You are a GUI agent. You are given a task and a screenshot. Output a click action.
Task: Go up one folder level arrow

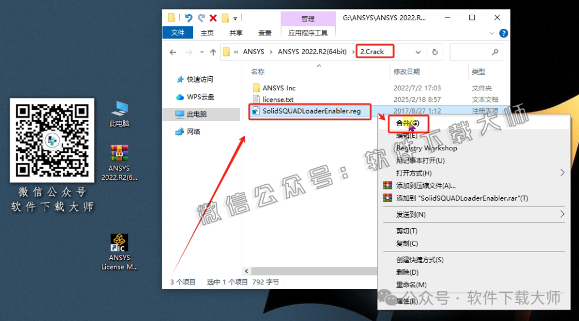click(213, 53)
